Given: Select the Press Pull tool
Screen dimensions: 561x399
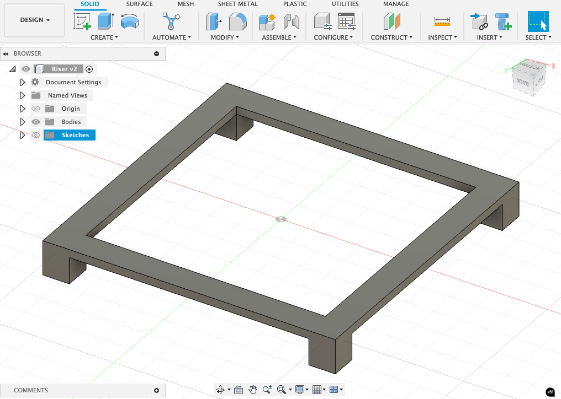Looking at the screenshot, I should pyautogui.click(x=214, y=21).
